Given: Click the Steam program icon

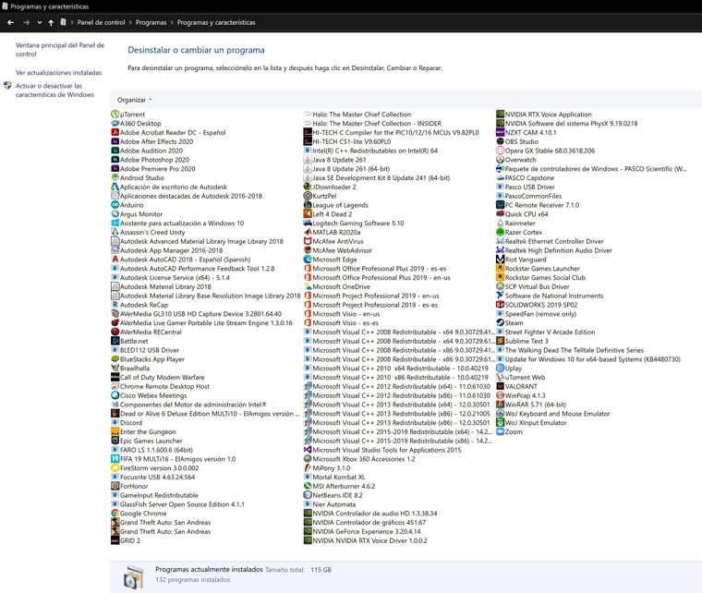Looking at the screenshot, I should 500,322.
